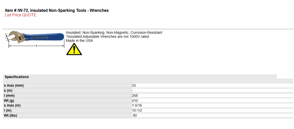Viewport: 294px width, 129px height.
Task: Select the Item # IW-72 title heading
Action: 57,11
